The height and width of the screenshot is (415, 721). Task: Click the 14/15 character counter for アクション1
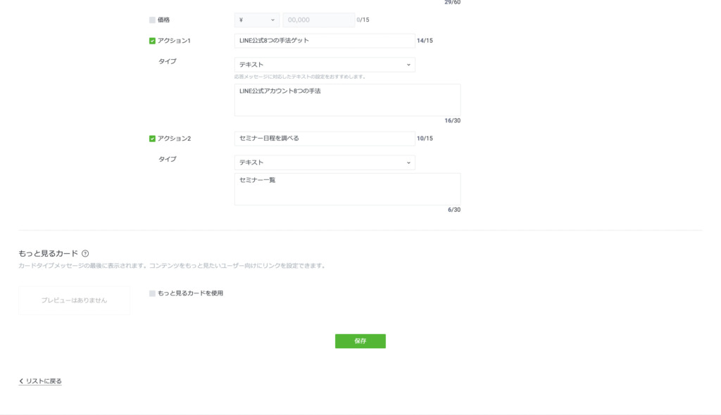tap(425, 41)
